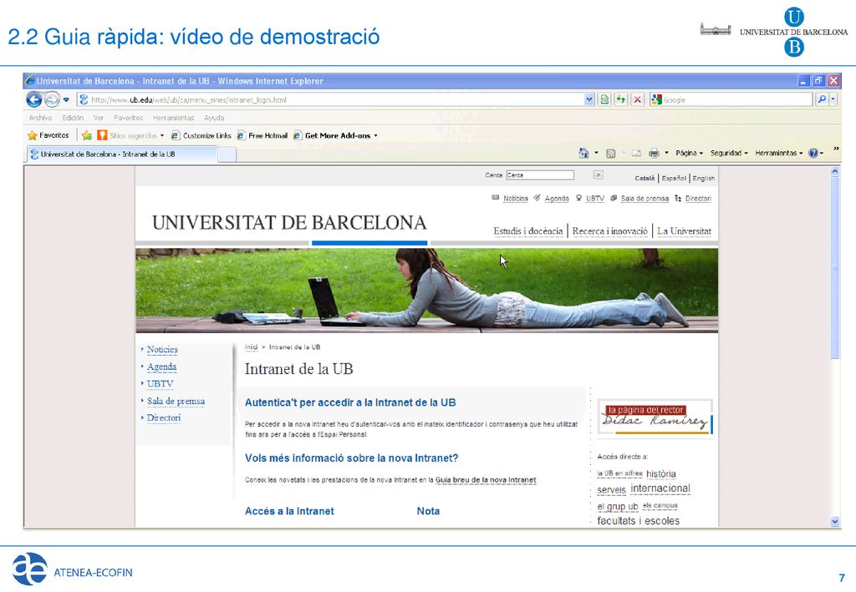This screenshot has height=592, width=856.
Task: Click the Read mail icon
Action: pos(636,153)
